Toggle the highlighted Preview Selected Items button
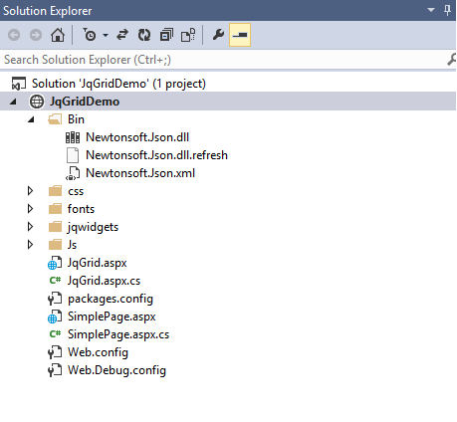The height and width of the screenshot is (422, 457). (240, 35)
